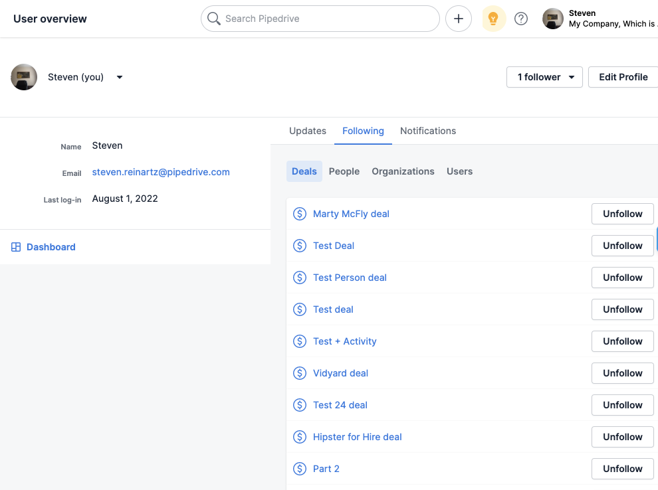
Task: Switch to the Updates tab
Action: tap(307, 131)
